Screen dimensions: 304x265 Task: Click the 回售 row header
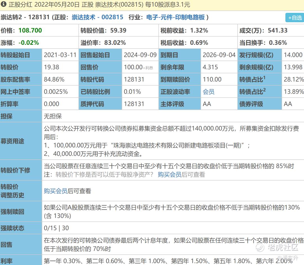pos(21,244)
